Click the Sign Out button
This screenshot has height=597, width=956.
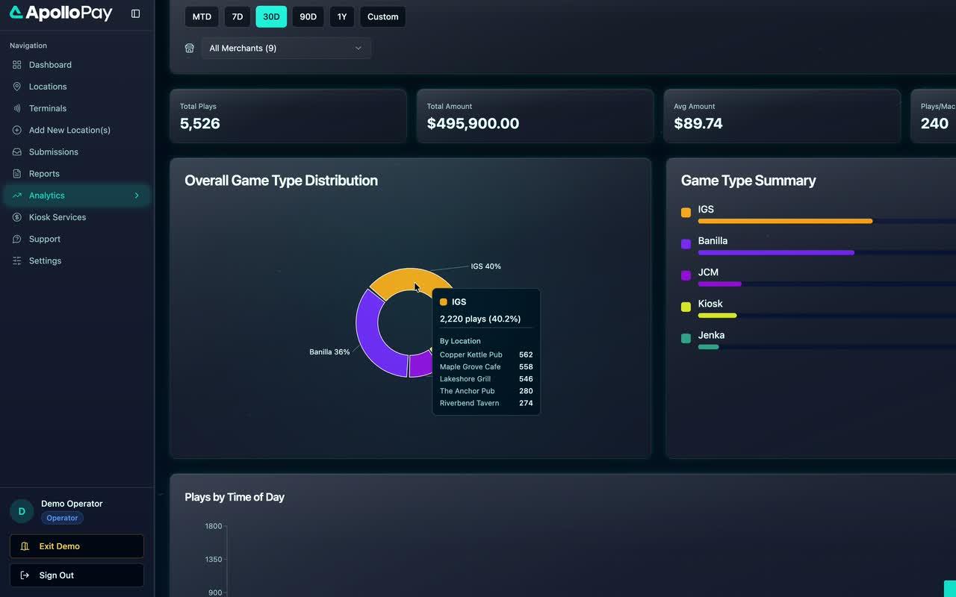77,575
